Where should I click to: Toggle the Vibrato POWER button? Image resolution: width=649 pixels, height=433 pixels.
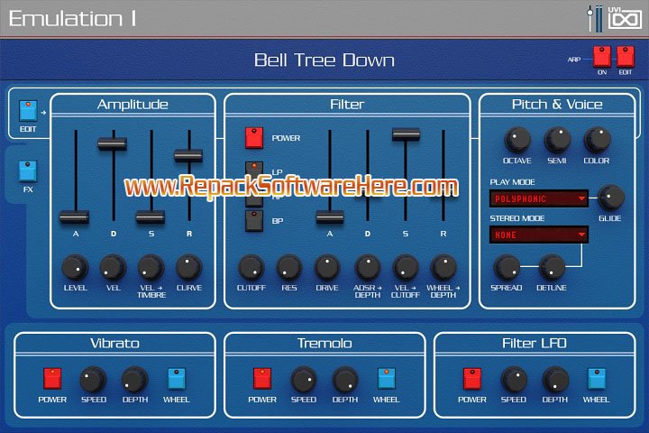coord(52,378)
